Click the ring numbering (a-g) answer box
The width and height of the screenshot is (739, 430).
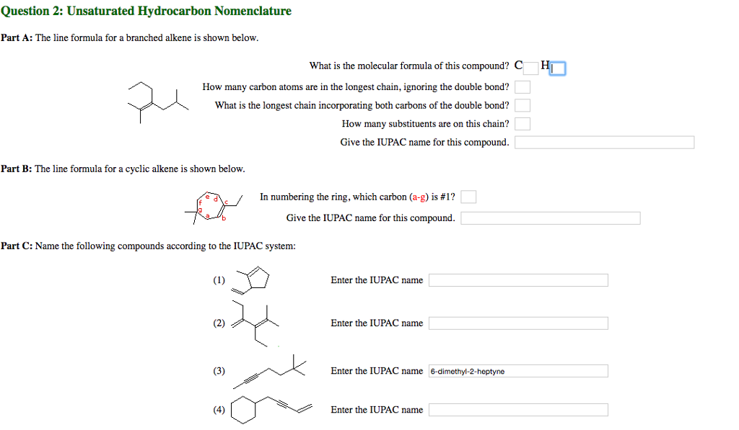pyautogui.click(x=468, y=196)
